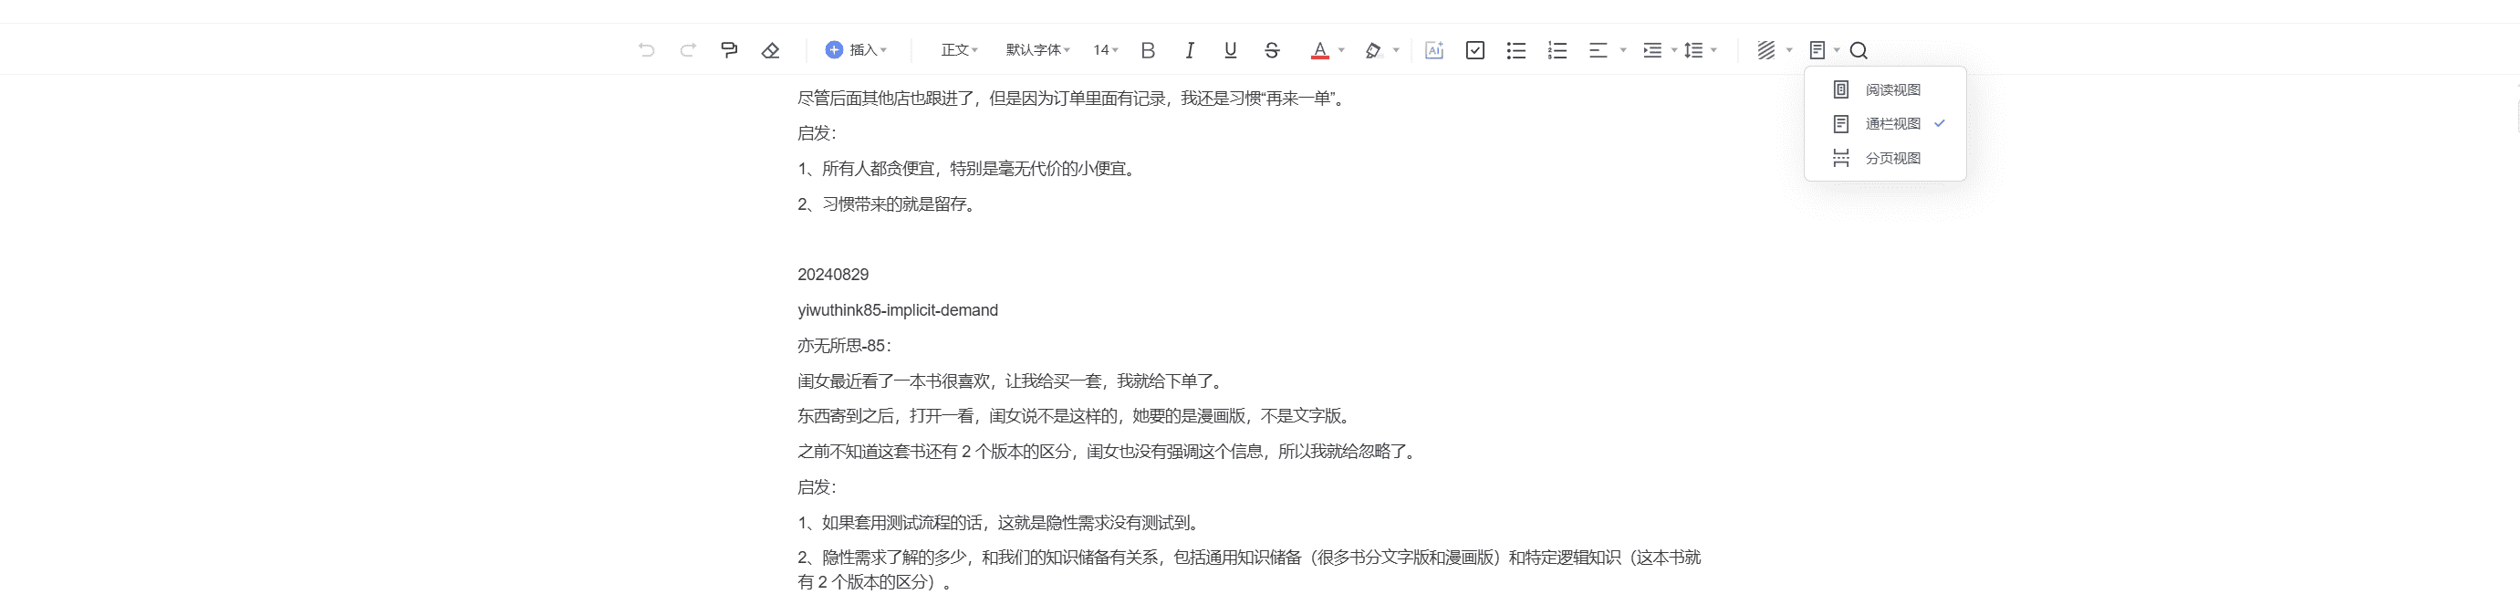
Task: Toggle underline formatting
Action: [1231, 50]
